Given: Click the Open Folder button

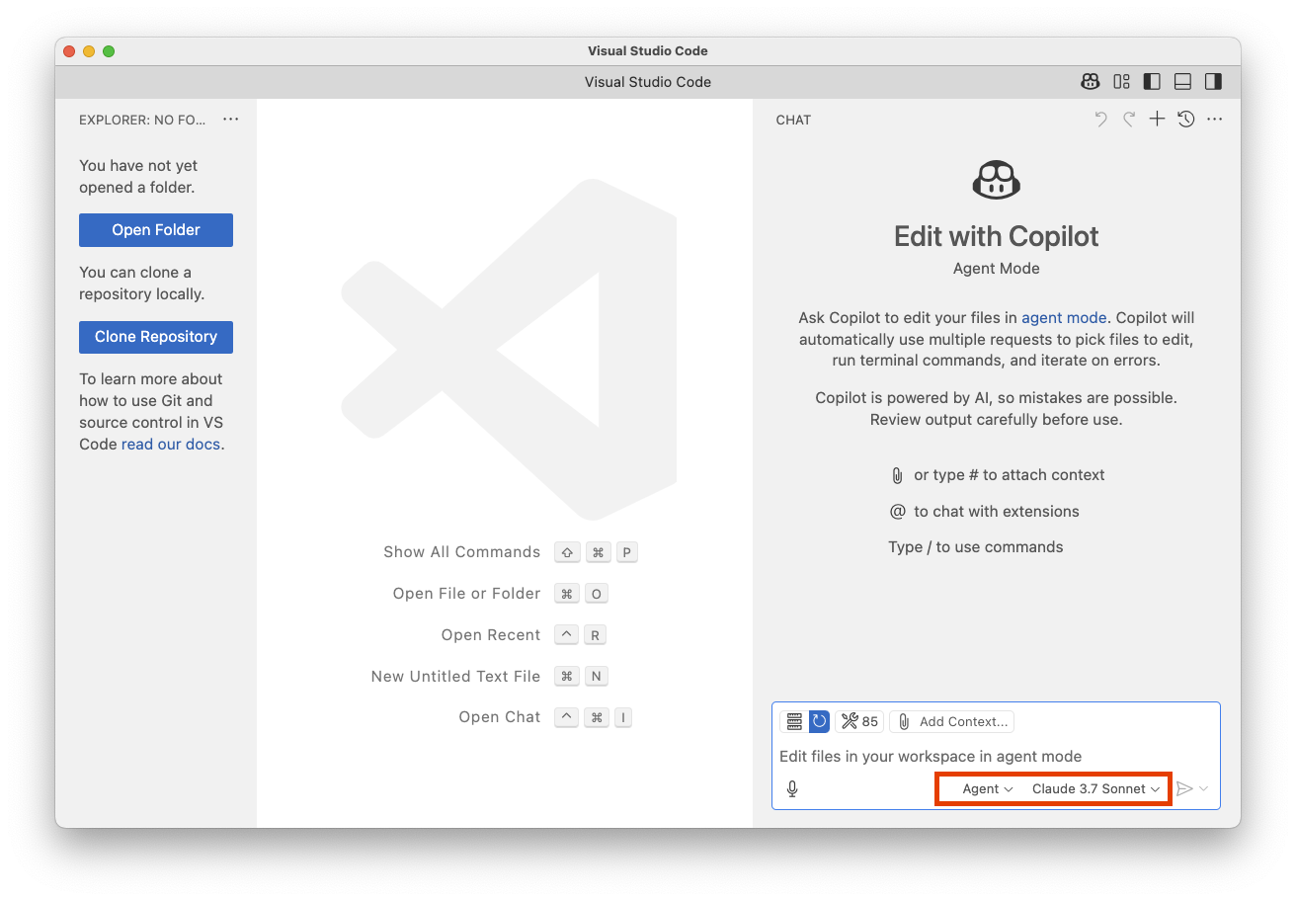Looking at the screenshot, I should click(x=156, y=230).
